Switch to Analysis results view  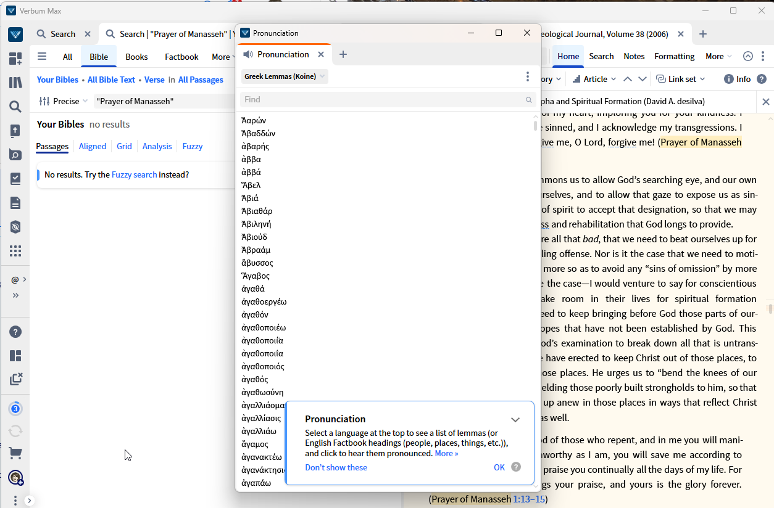[157, 146]
